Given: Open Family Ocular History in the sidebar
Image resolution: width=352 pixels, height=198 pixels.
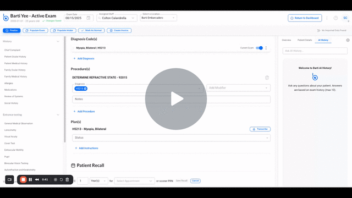Looking at the screenshot, I should 15,70.
